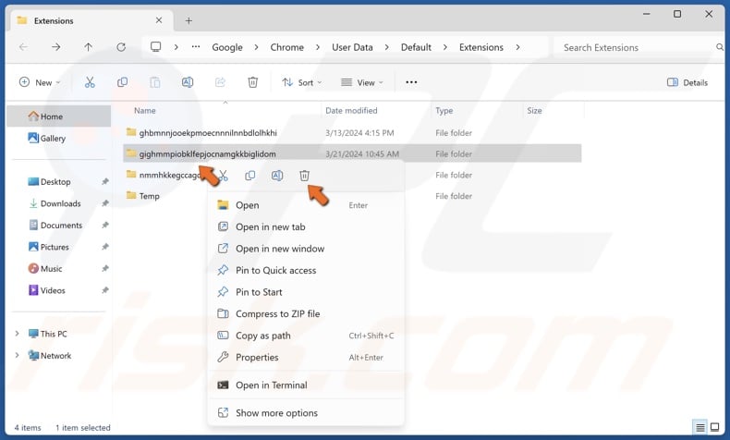Click the PC monitor icon in address bar
The height and width of the screenshot is (440, 730).
(155, 47)
